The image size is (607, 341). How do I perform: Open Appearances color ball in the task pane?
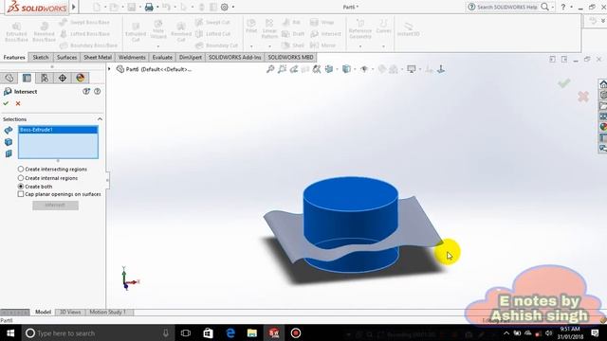click(603, 127)
